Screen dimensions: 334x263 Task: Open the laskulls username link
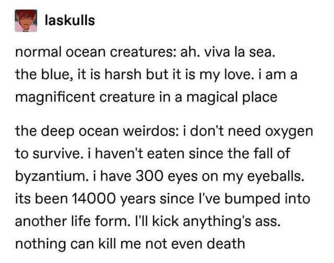[x=71, y=20]
